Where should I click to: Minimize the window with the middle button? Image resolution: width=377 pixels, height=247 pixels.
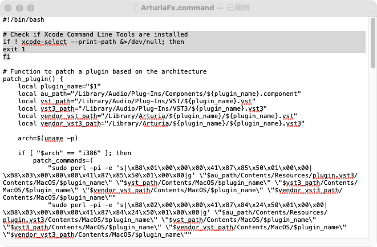[x=19, y=8]
